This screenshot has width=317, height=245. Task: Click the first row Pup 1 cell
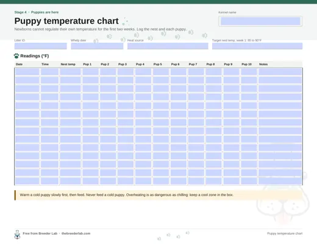pos(90,72)
